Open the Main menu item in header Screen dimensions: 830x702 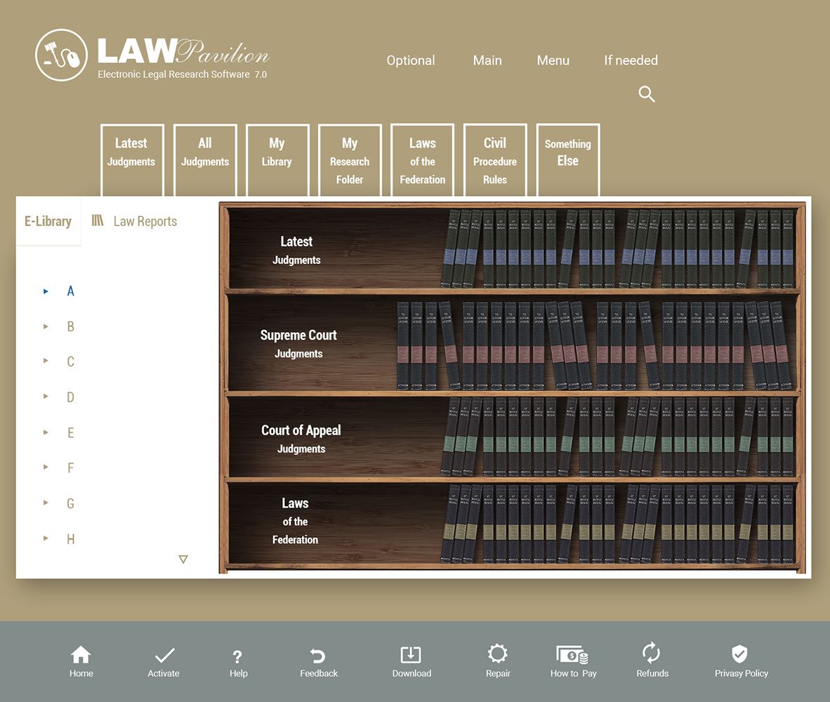(487, 60)
